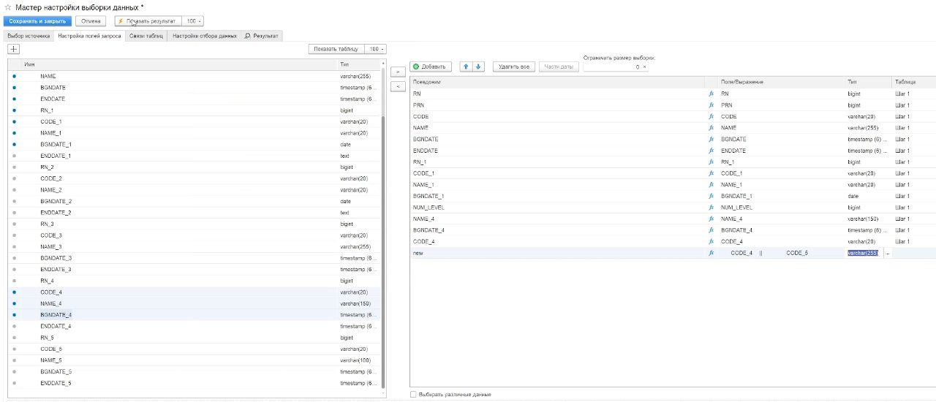
Task: Open the fx expression editor for the new row
Action: point(711,253)
